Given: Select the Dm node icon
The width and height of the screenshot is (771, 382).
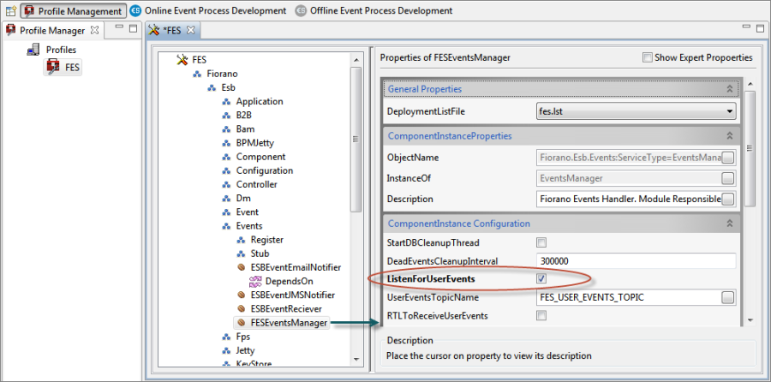Looking at the screenshot, I should pyautogui.click(x=226, y=199).
